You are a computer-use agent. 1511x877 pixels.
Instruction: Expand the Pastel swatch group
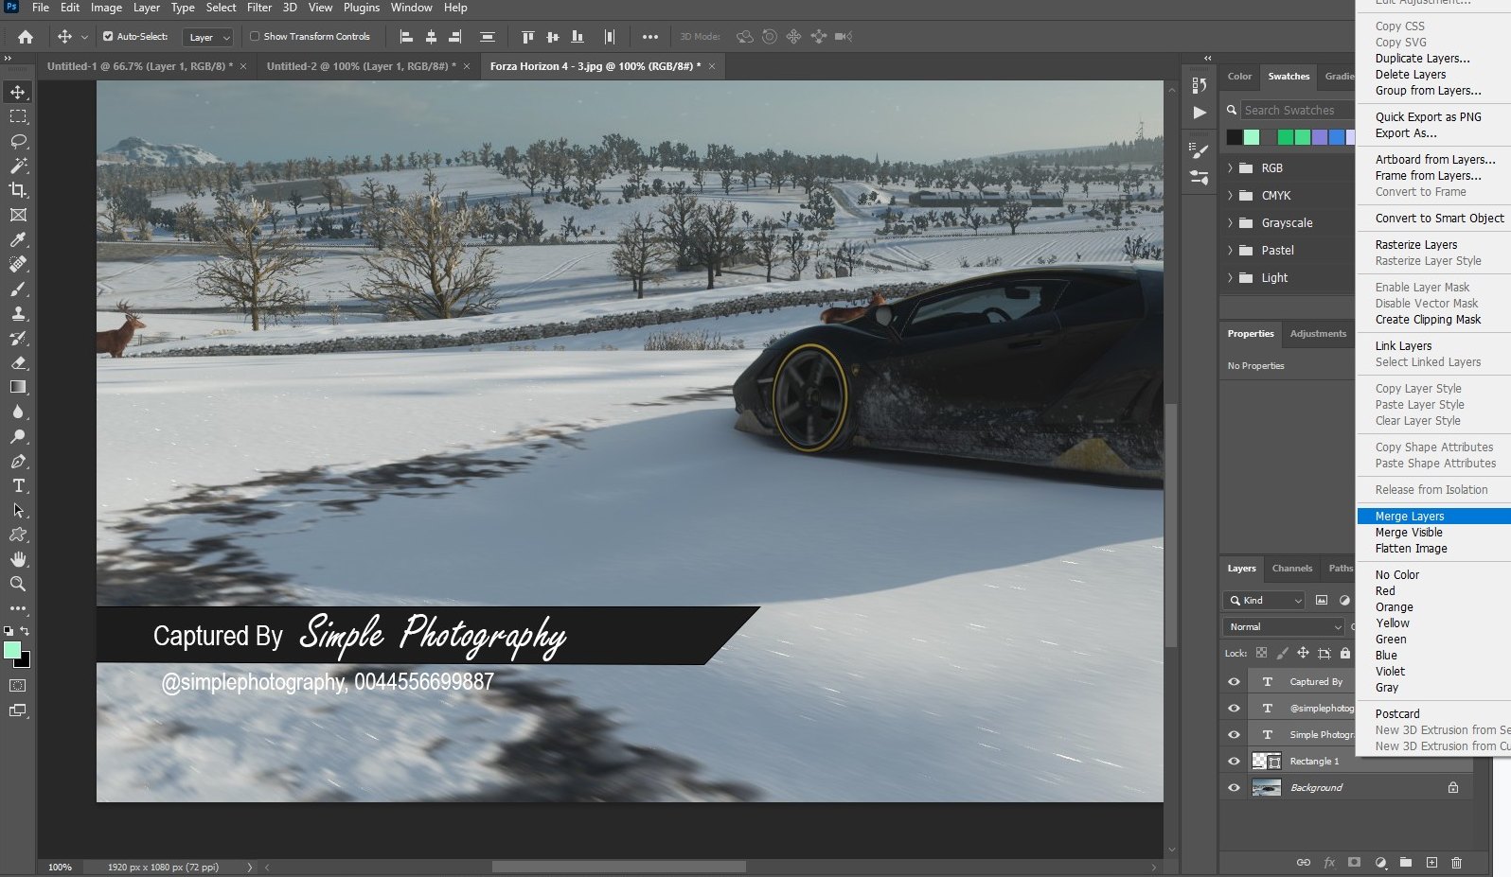pos(1231,250)
